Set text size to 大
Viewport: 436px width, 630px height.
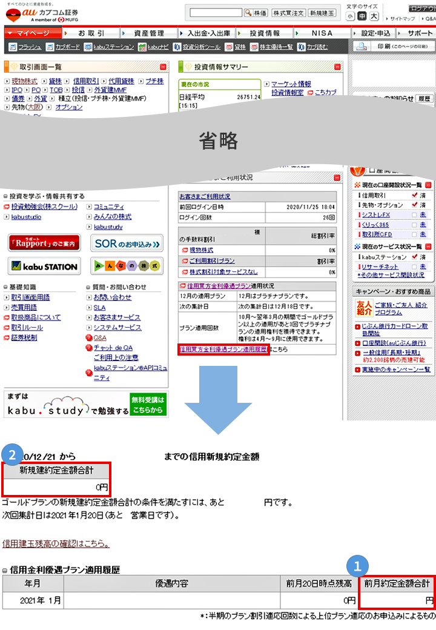(x=374, y=16)
